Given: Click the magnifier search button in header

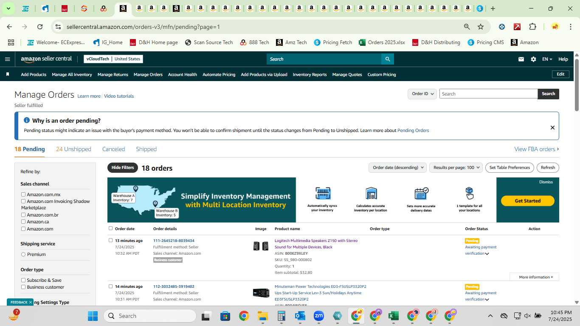Looking at the screenshot, I should coord(387,59).
